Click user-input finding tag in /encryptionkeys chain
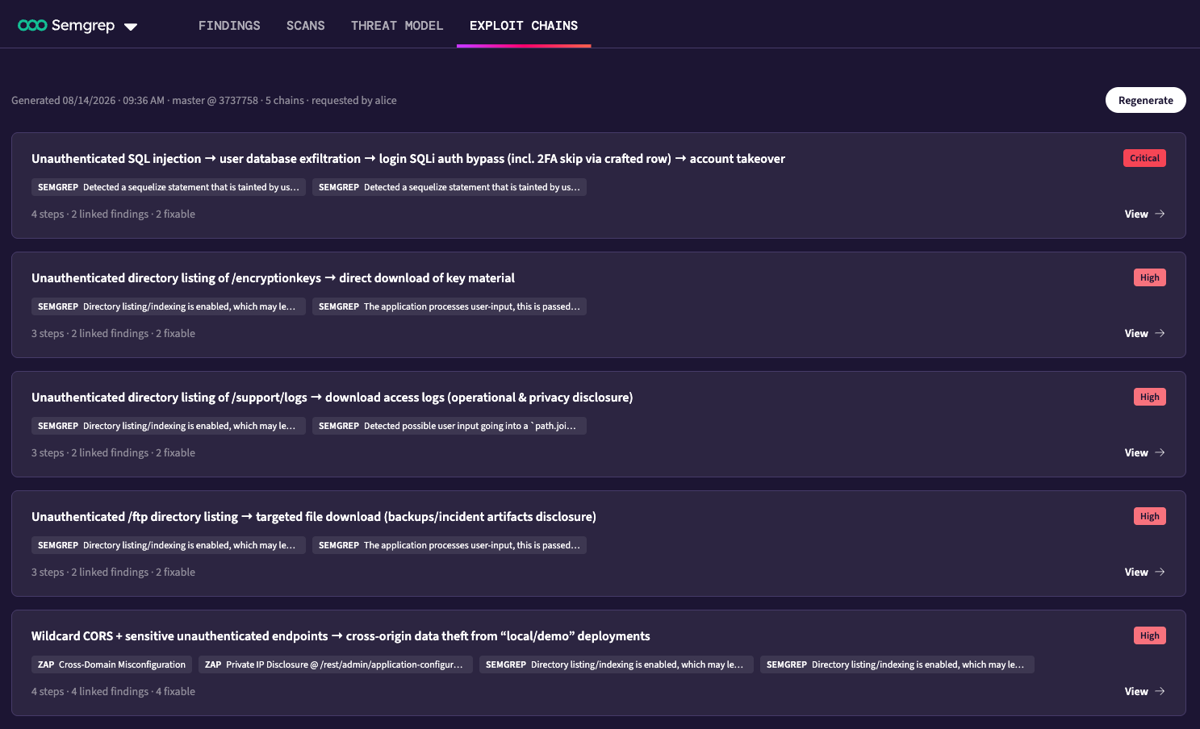The height and width of the screenshot is (729, 1200). tap(449, 306)
